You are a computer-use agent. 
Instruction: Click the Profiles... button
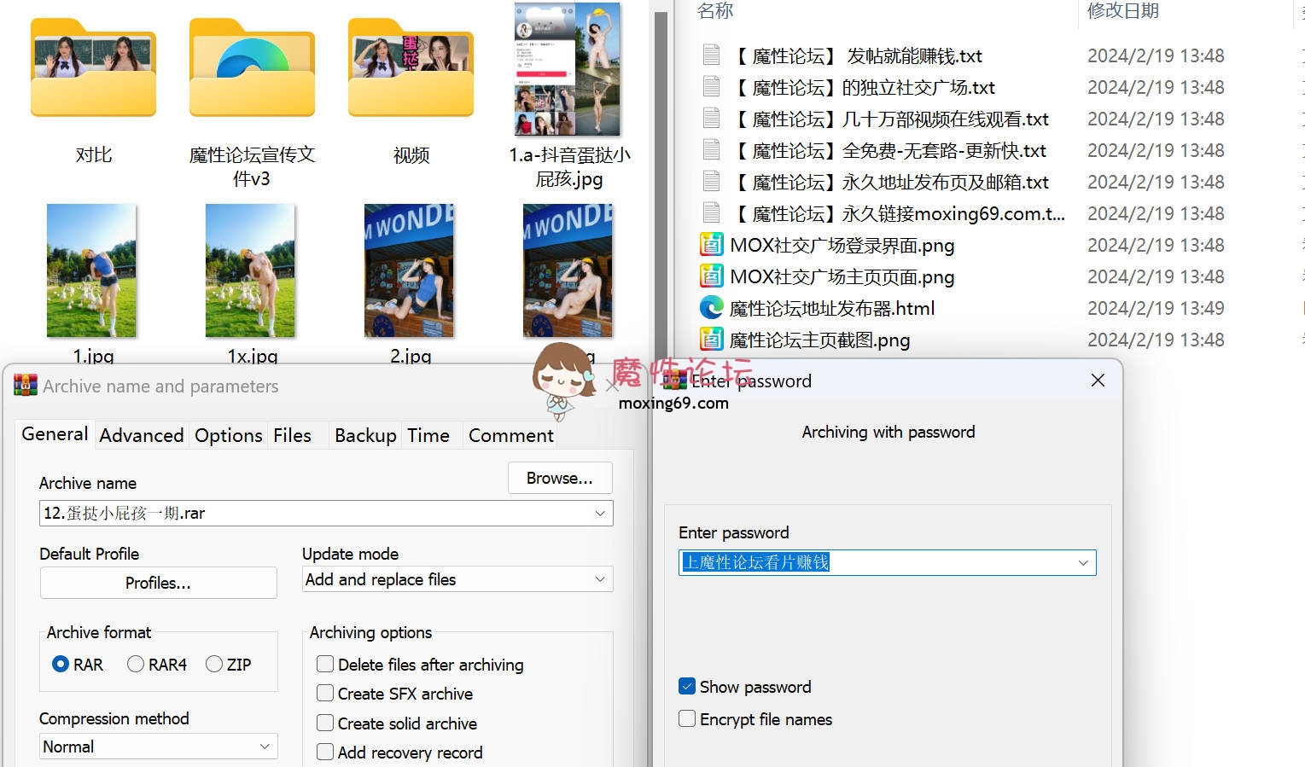(158, 583)
